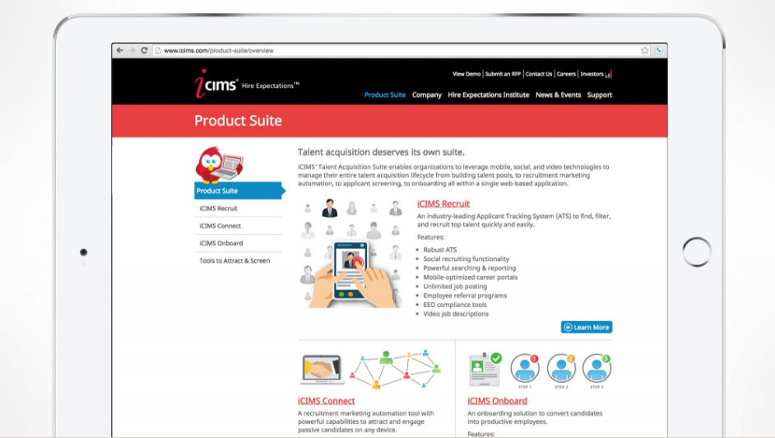Follow the red iCIMS Connect heading link
The image size is (775, 438).
pyautogui.click(x=327, y=401)
